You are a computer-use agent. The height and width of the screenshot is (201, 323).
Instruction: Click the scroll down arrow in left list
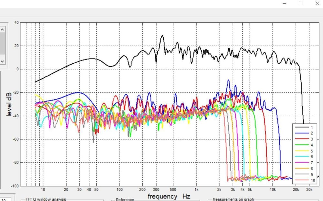[x=2, y=60]
